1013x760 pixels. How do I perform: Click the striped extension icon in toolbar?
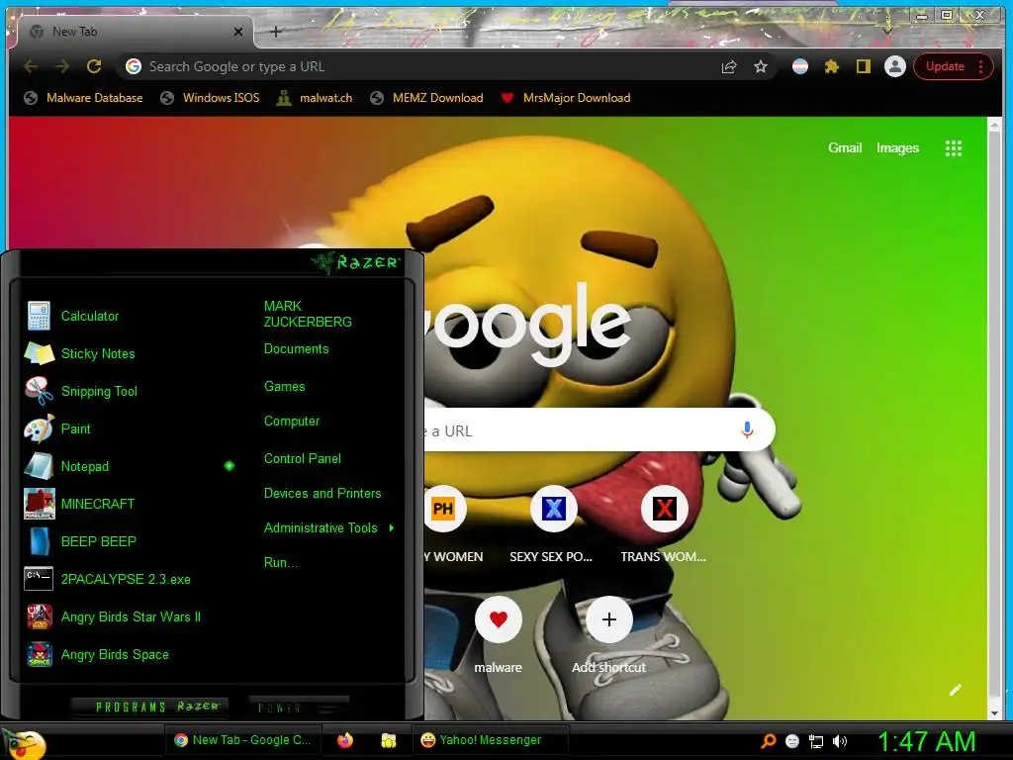click(x=799, y=66)
